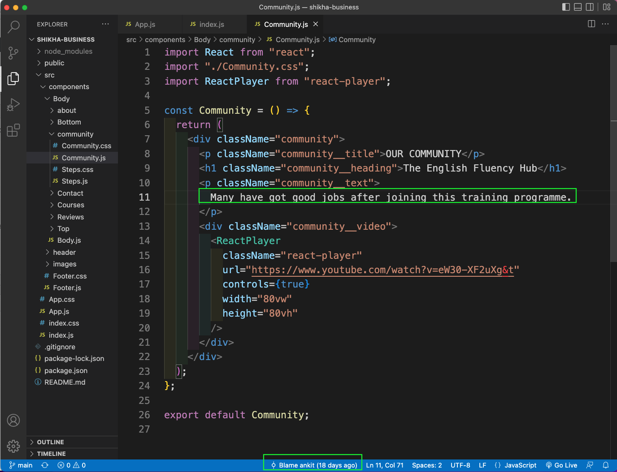Open the Search panel icon
The width and height of the screenshot is (617, 472).
click(13, 27)
